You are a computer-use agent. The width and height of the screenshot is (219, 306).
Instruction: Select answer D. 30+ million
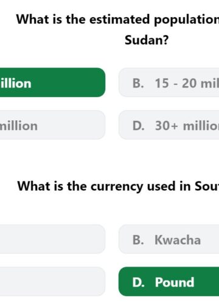pos(169,125)
